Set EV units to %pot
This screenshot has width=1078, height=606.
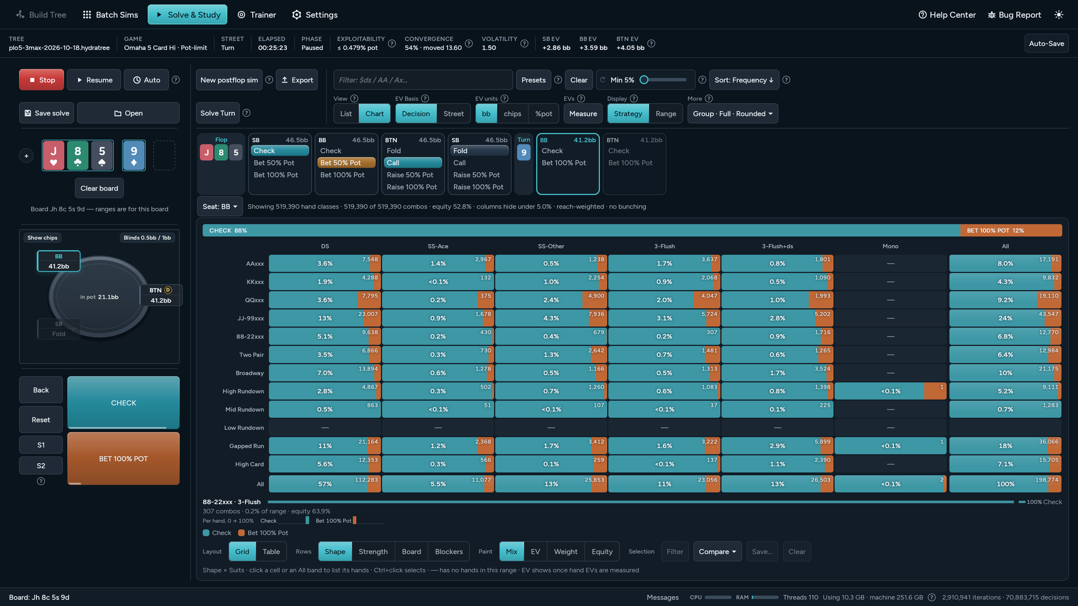[543, 114]
